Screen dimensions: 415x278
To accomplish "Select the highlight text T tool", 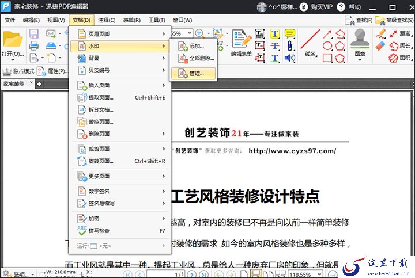I will [x=275, y=34].
